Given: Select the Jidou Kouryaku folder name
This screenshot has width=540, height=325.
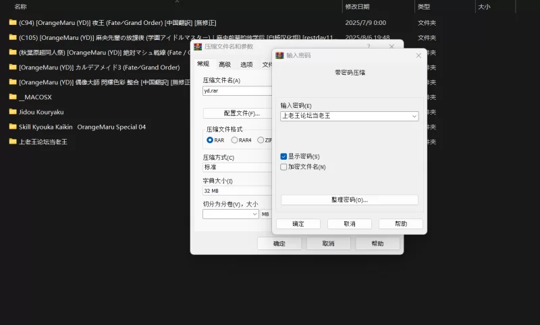Looking at the screenshot, I should (x=41, y=112).
